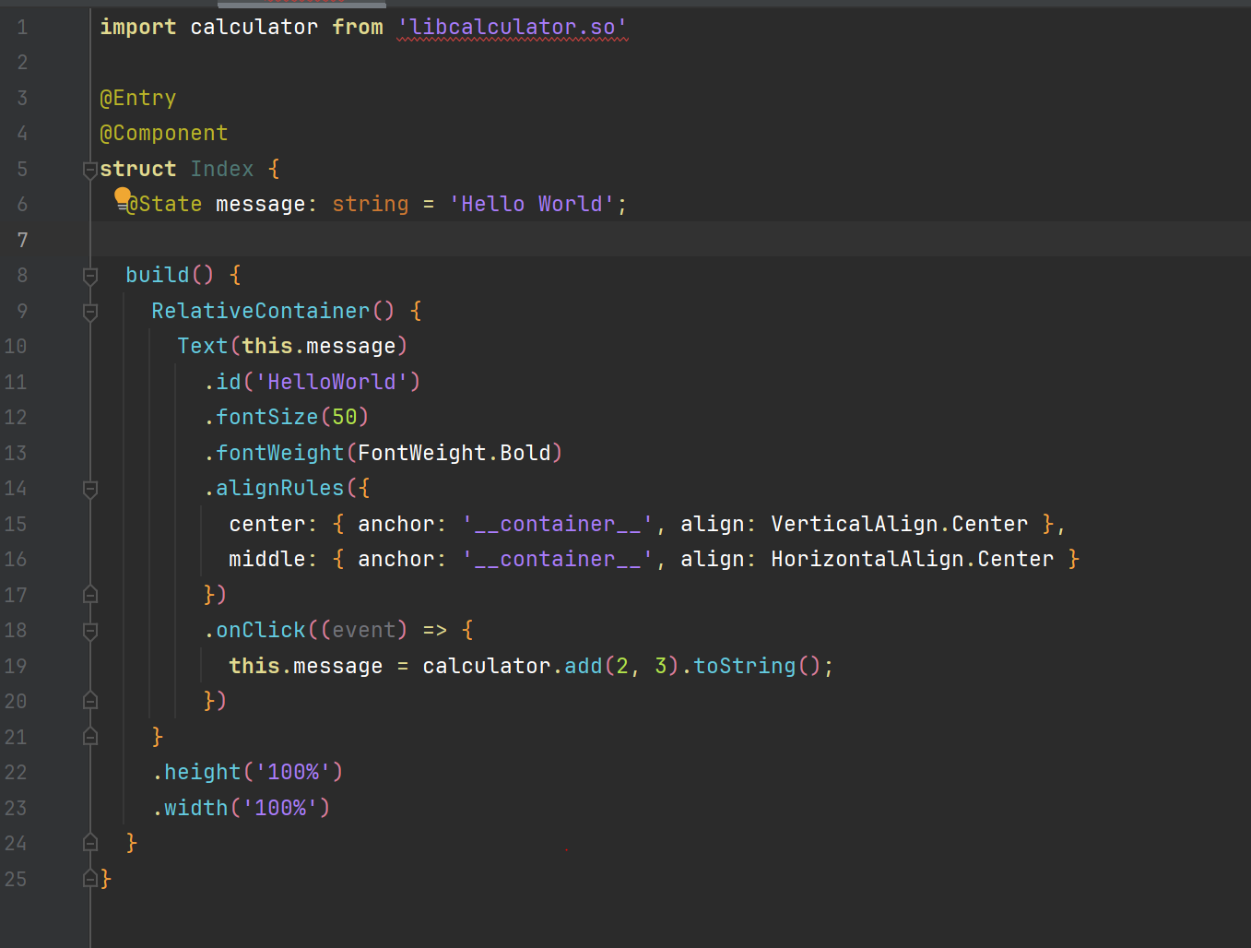The height and width of the screenshot is (948, 1251).
Task: Click the width('100%') modifier
Action: (x=242, y=808)
